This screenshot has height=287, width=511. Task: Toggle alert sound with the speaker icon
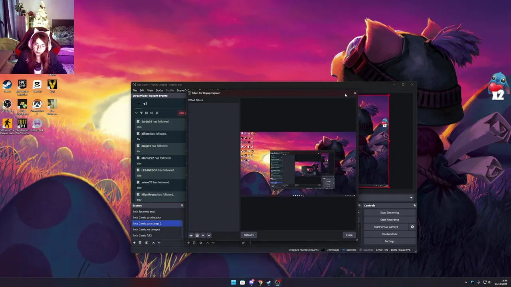[151, 113]
